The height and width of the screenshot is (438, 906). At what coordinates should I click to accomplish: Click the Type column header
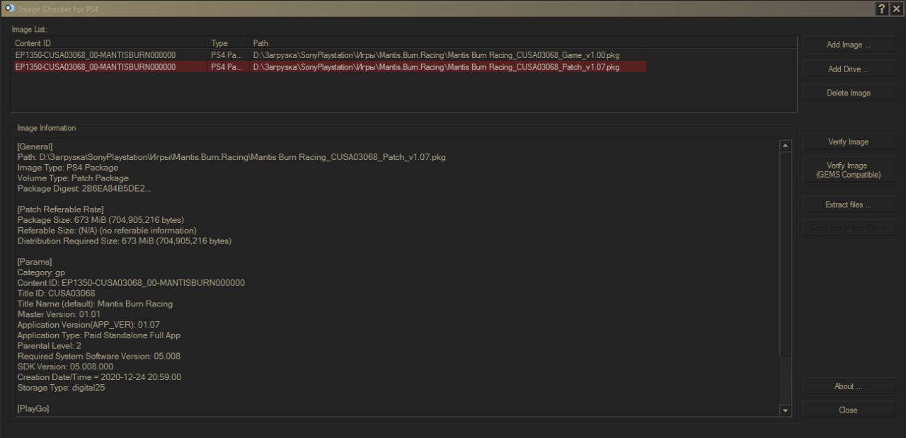(x=228, y=43)
